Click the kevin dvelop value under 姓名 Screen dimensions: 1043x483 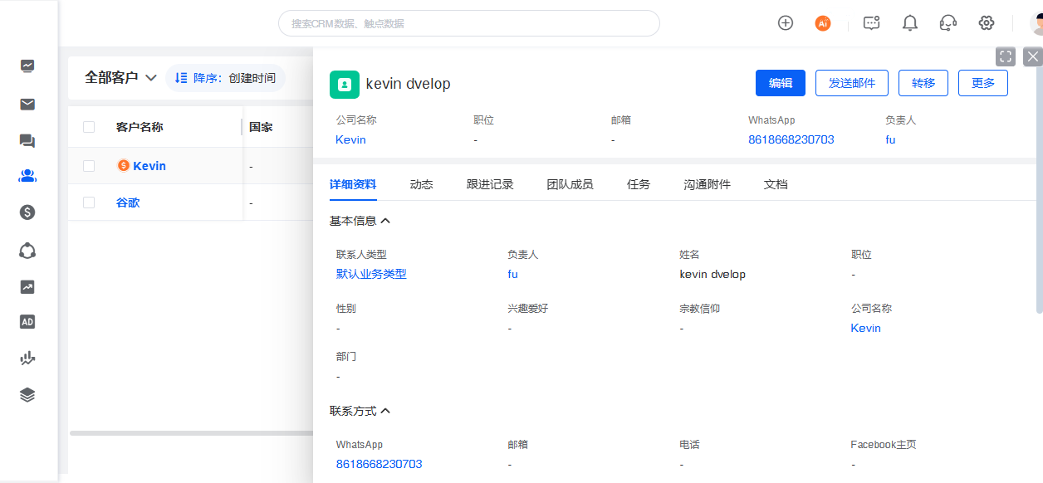coord(712,274)
